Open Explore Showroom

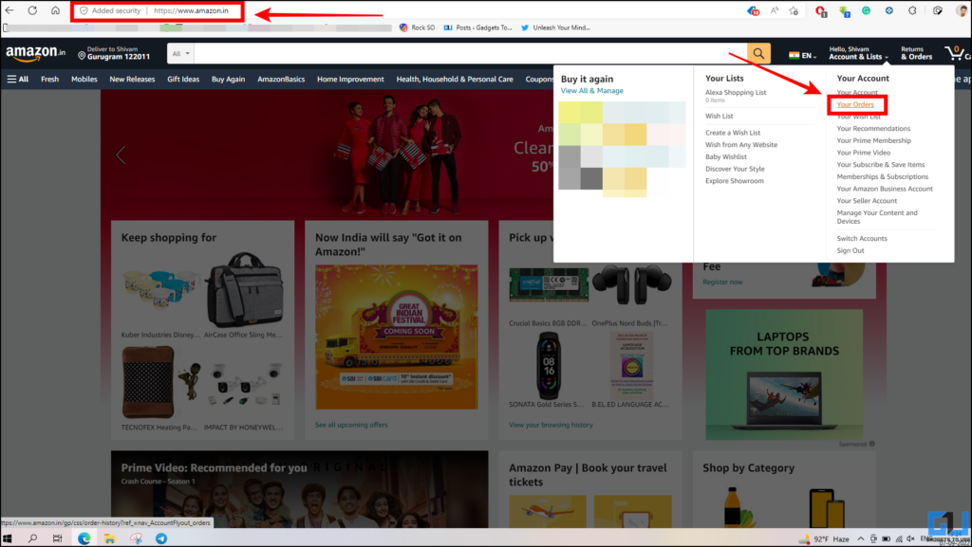735,181
